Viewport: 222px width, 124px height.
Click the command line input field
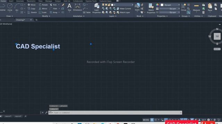click(115, 113)
